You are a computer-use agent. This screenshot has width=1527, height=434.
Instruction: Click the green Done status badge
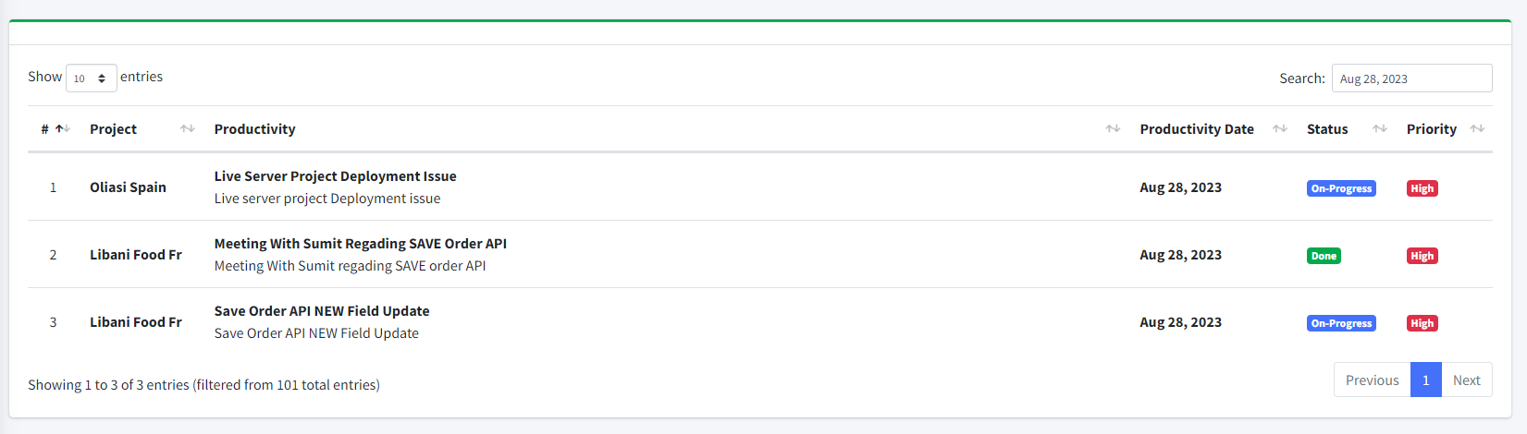pyautogui.click(x=1324, y=256)
